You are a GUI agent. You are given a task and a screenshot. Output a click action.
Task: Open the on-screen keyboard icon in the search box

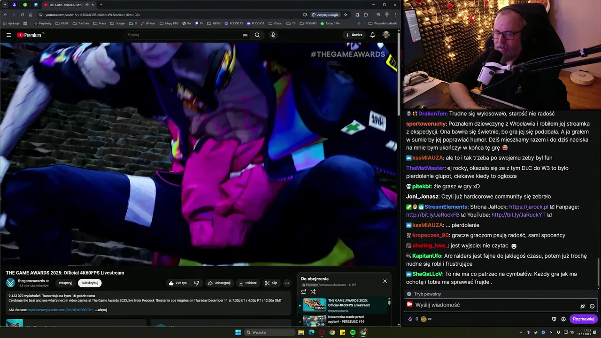[x=245, y=35]
